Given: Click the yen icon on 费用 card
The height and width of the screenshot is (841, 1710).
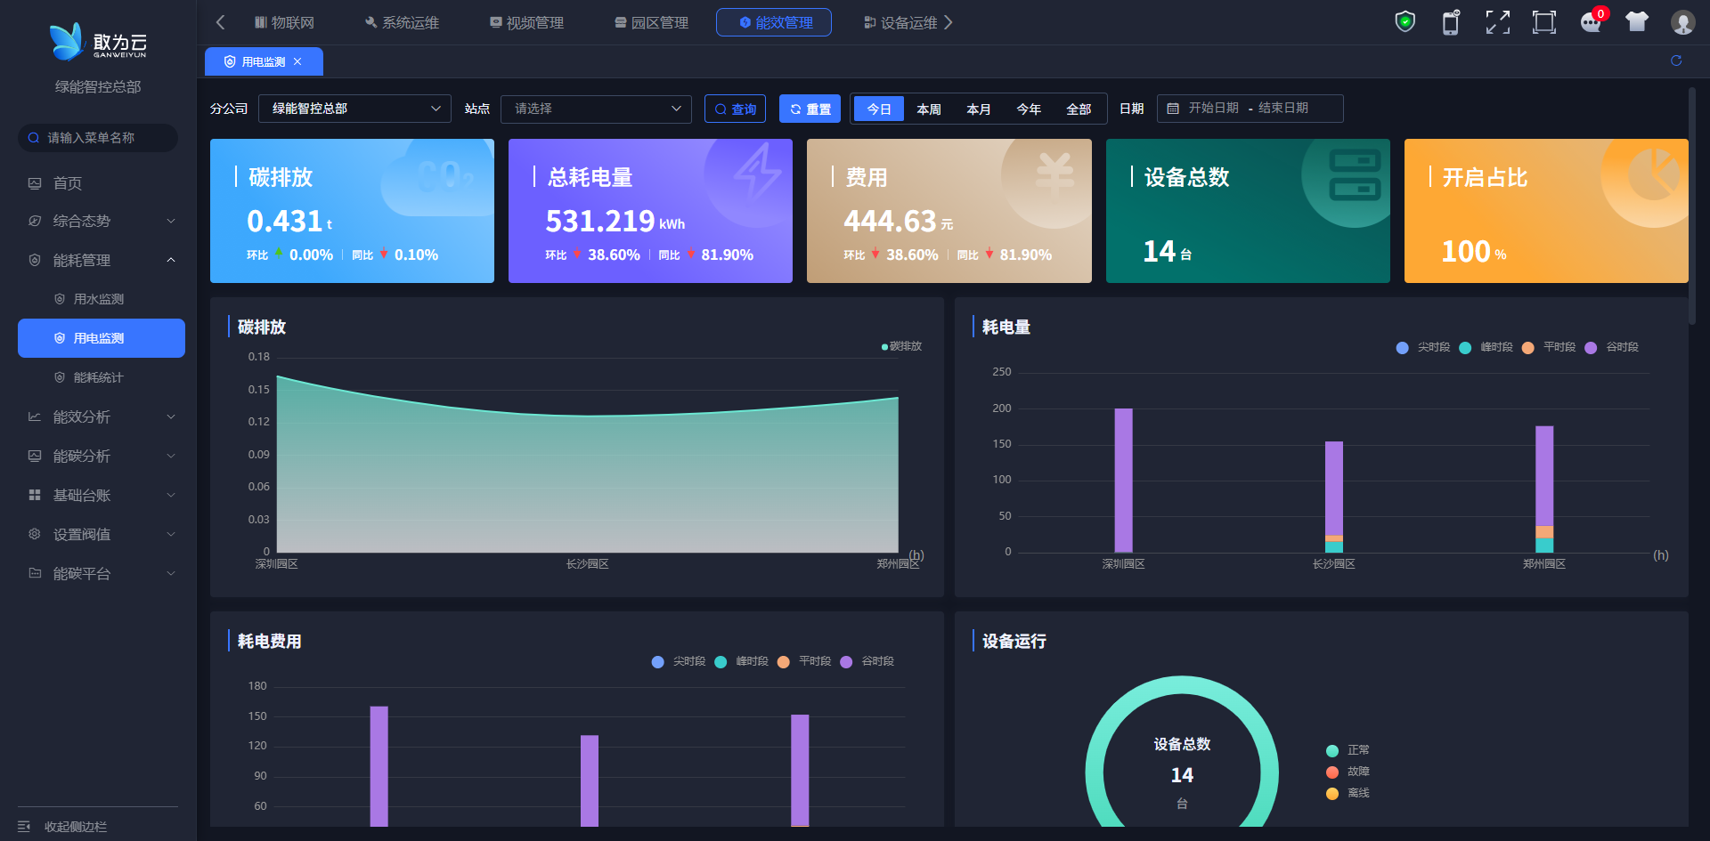Looking at the screenshot, I should tap(1054, 175).
